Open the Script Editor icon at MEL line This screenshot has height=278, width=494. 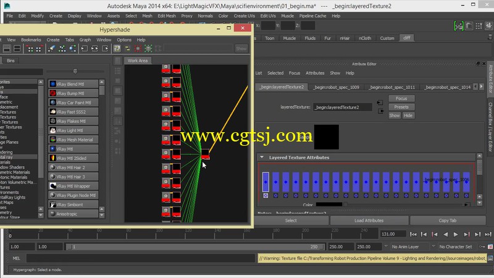tap(490, 258)
